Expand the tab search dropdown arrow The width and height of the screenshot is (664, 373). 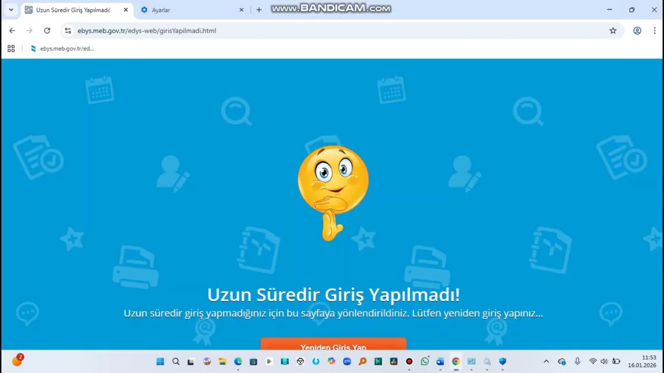pos(11,10)
